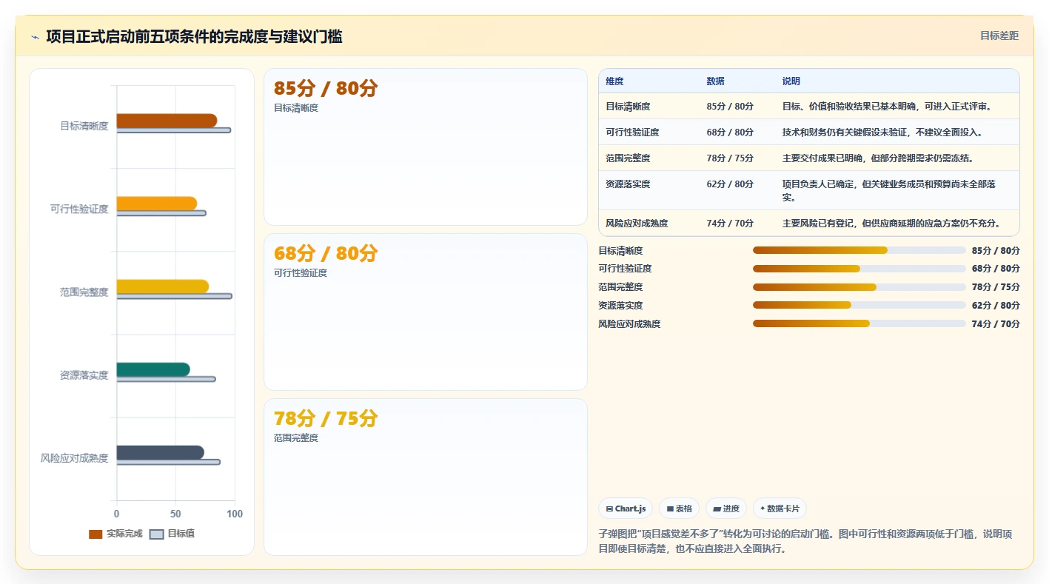Click the 可行性验证度 progress bar
The image size is (1049, 584).
coord(859,269)
